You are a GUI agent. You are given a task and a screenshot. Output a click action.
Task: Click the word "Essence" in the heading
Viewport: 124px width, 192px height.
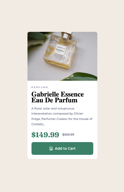[x=72, y=94]
